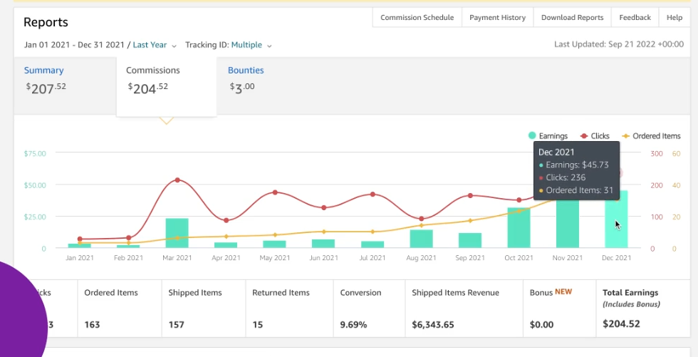
Task: Open Payment History
Action: tap(497, 18)
